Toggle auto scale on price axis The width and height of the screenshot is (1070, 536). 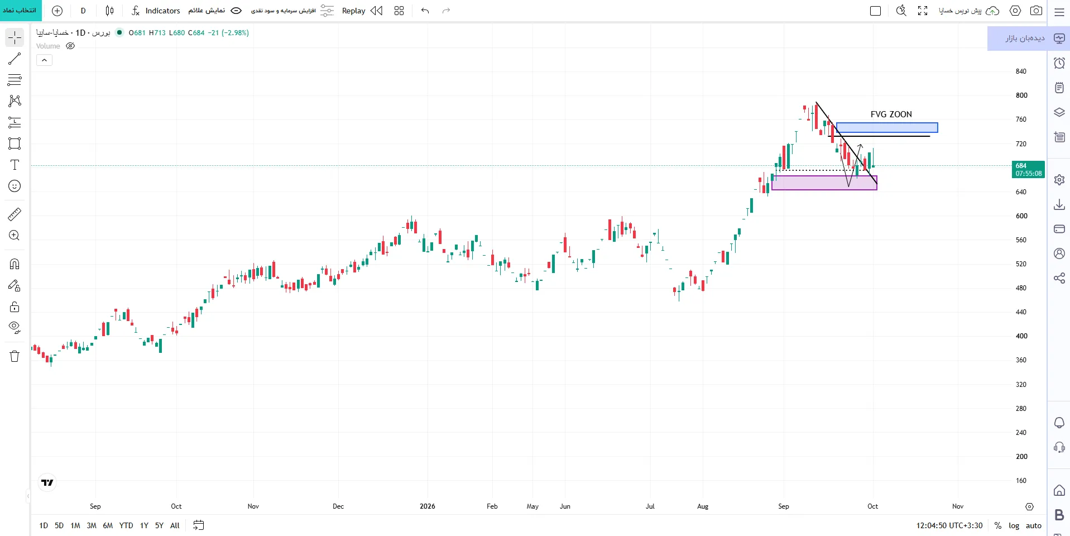tap(1034, 525)
